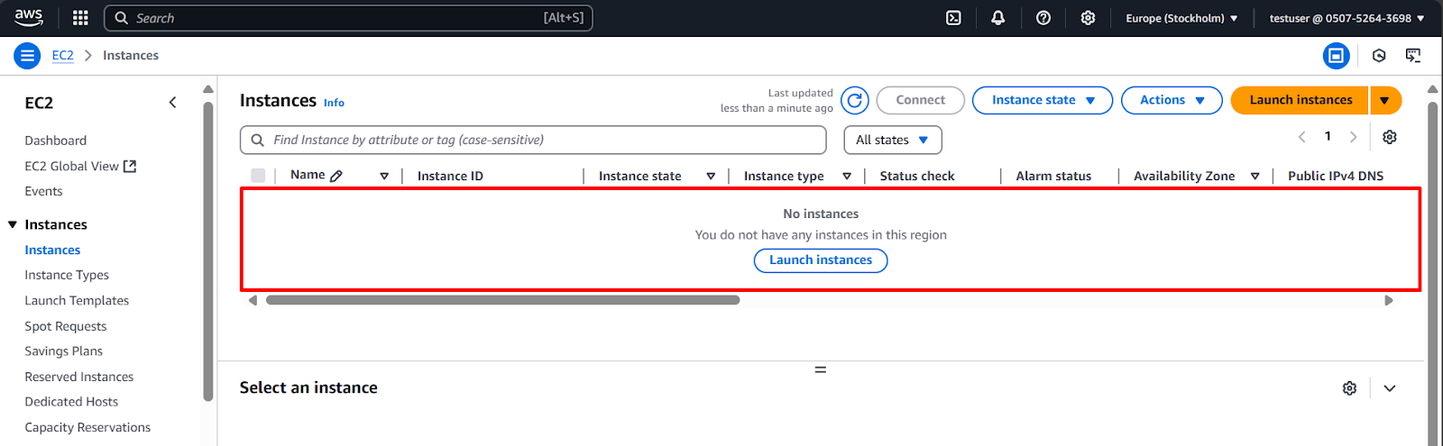Open the AWS services grid menu
The image size is (1443, 446).
[x=80, y=18]
